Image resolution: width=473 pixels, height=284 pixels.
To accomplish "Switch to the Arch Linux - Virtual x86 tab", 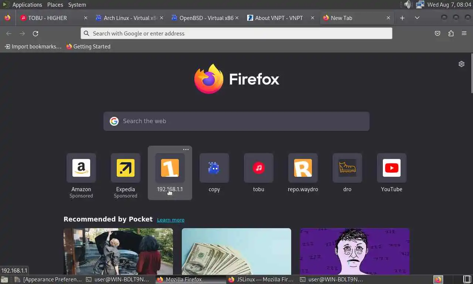I will click(x=130, y=18).
